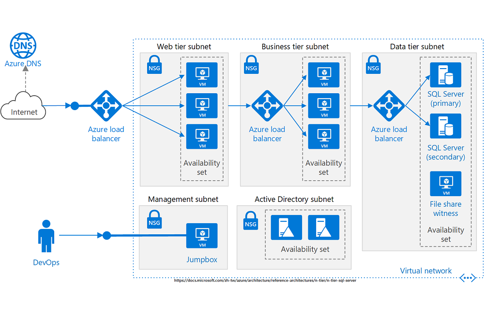Click the DevOps connection endpoint dot
This screenshot has width=484, height=314.
click(x=107, y=236)
